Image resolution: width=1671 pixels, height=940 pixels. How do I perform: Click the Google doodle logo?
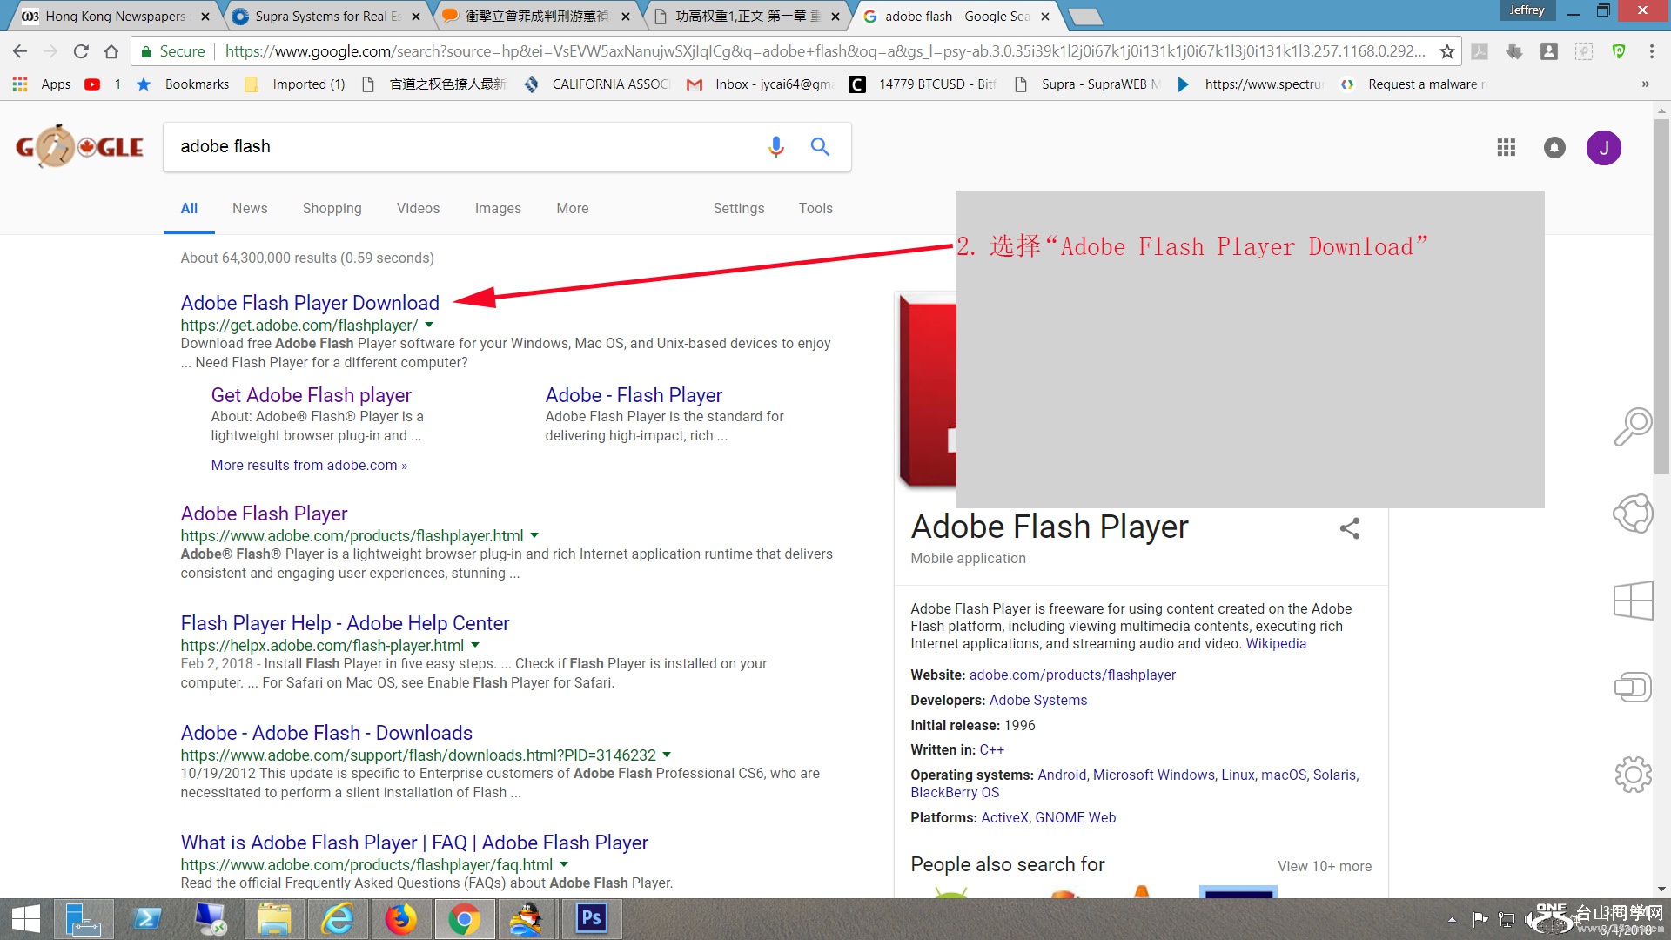click(x=79, y=146)
